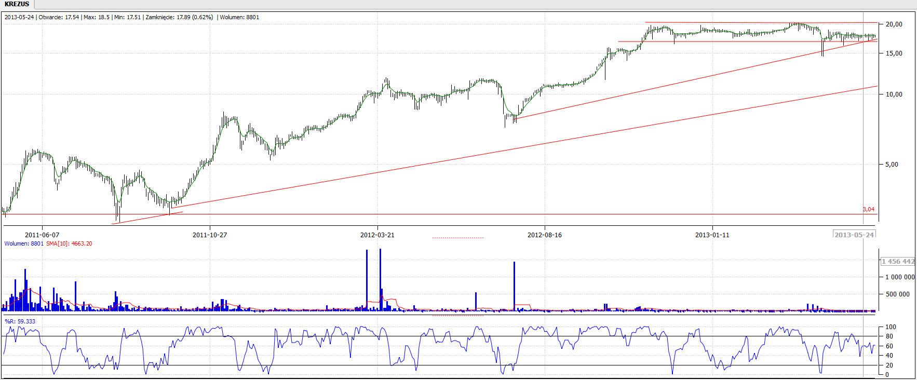Click the highlighted 2013-05-24 cursor date label

[x=854, y=235]
